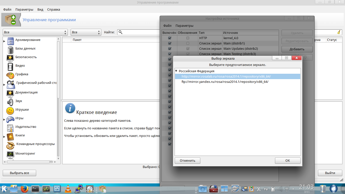Expand the Графический рабочий стол tree arrow

(4, 85)
